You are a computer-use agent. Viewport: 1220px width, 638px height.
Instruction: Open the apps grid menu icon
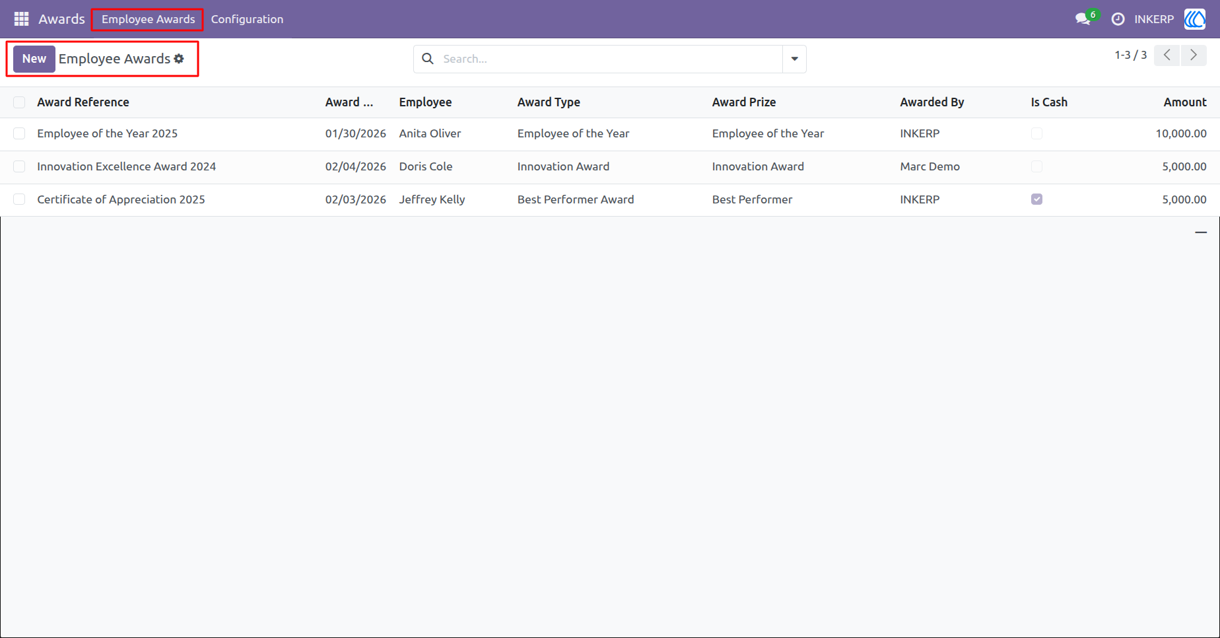(x=21, y=19)
